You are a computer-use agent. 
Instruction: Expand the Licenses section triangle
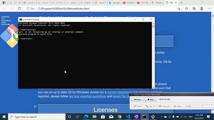pos(35,107)
